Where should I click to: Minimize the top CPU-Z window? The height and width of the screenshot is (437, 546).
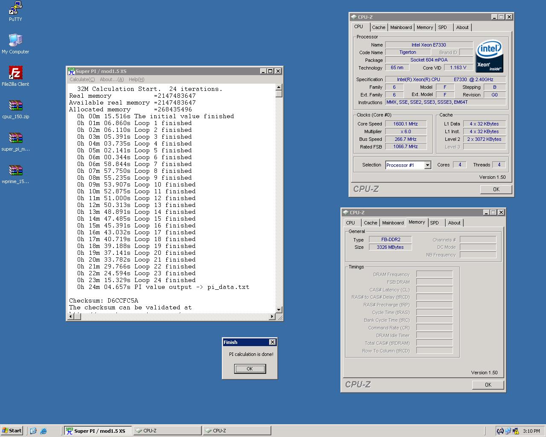coord(494,17)
